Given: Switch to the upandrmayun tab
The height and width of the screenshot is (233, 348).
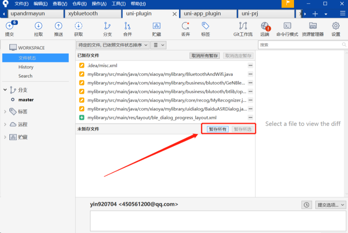Looking at the screenshot, I should point(35,14).
